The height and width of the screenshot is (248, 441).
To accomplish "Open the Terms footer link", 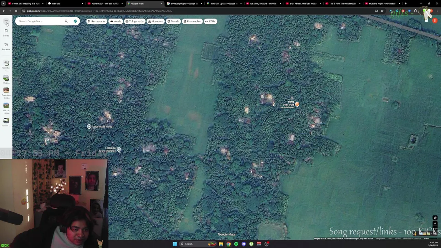I will tap(390, 239).
